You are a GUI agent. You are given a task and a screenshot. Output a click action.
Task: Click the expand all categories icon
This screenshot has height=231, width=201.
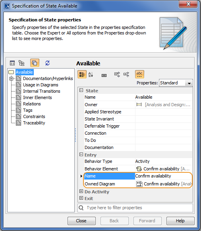pyautogui.click(x=117, y=74)
